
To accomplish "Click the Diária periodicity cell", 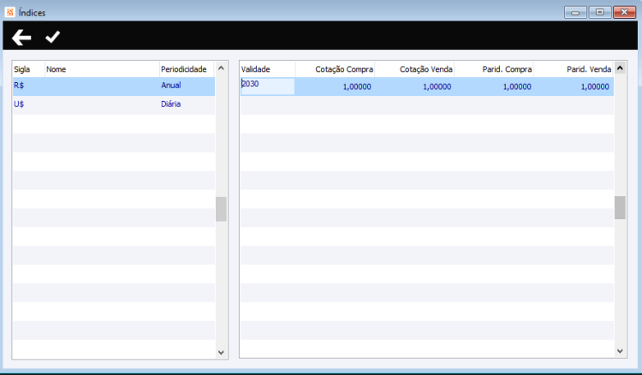I will tap(170, 104).
